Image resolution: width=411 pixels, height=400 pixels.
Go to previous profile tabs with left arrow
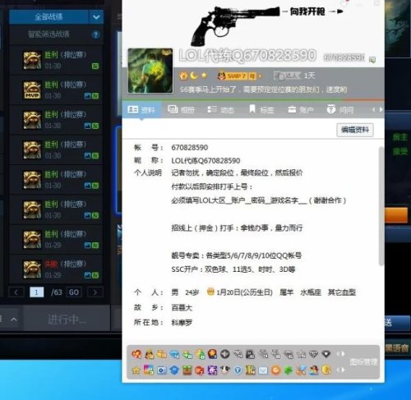click(x=373, y=109)
